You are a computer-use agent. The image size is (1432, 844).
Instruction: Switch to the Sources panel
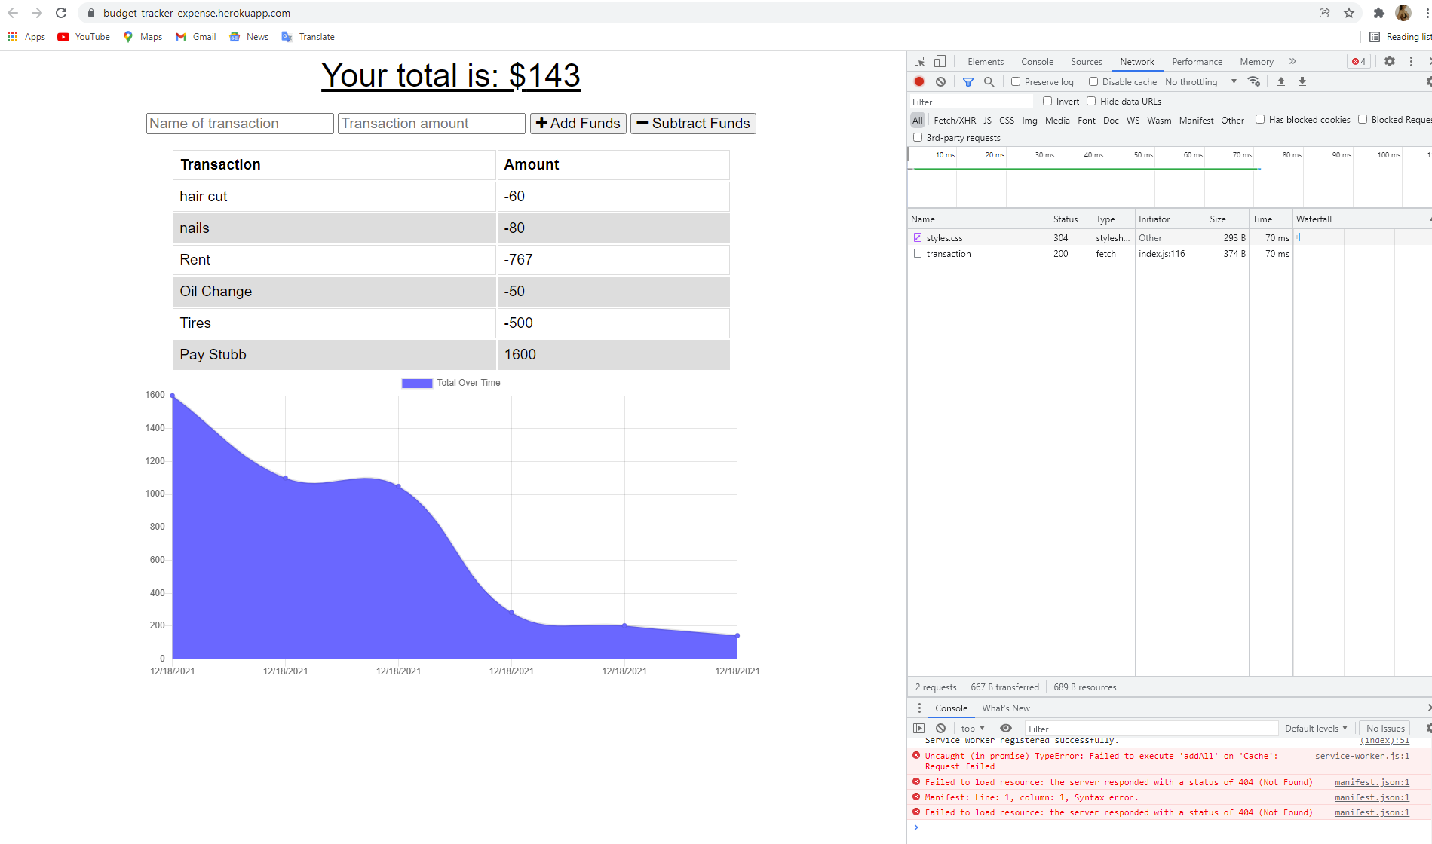[1086, 61]
